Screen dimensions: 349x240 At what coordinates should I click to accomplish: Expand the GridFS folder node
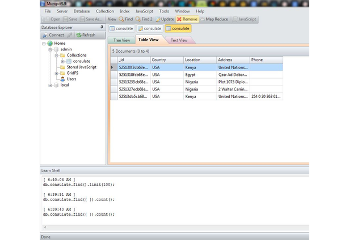pyautogui.click(x=56, y=73)
